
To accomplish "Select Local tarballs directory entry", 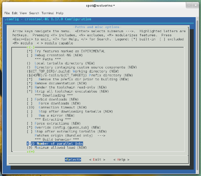I will pos(61,63).
